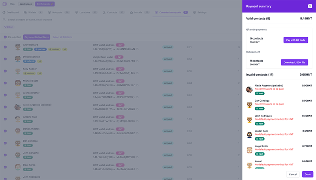The width and height of the screenshot is (316, 180).
Task: Click Jordan Kath's avatar in the summary
Action: click(249, 135)
